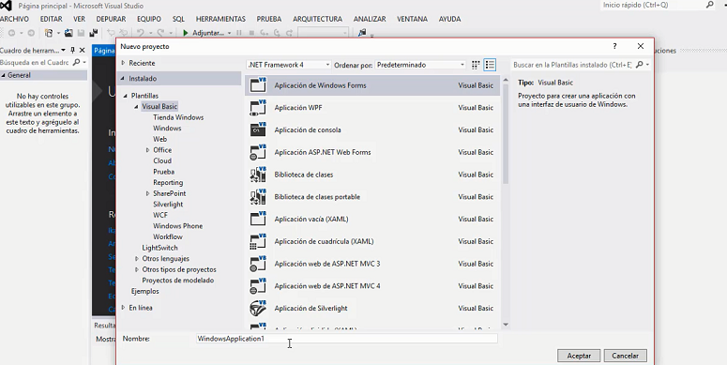The image size is (727, 365).
Task: Click the Nombre project name field
Action: tap(346, 339)
